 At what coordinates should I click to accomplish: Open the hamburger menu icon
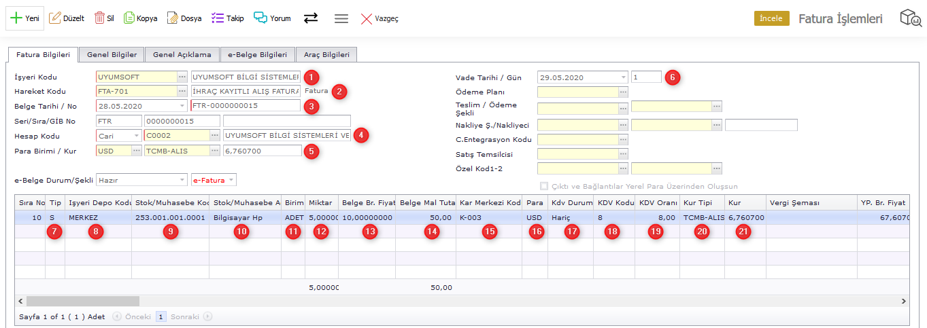(341, 18)
